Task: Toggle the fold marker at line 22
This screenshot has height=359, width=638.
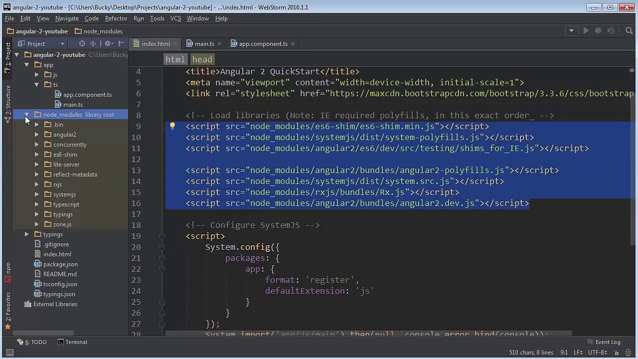Action: 162,269
